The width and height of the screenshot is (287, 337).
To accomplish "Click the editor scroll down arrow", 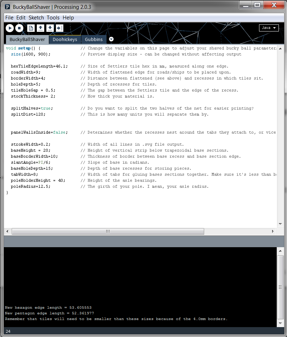I will coord(280,224).
